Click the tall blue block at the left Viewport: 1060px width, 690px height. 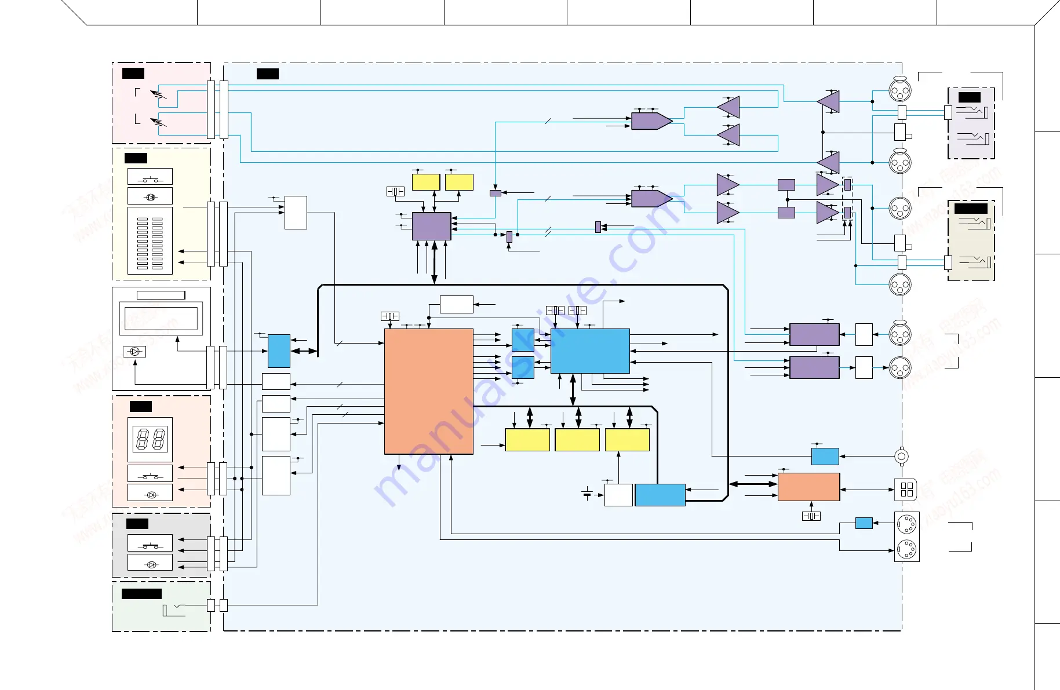tap(279, 351)
